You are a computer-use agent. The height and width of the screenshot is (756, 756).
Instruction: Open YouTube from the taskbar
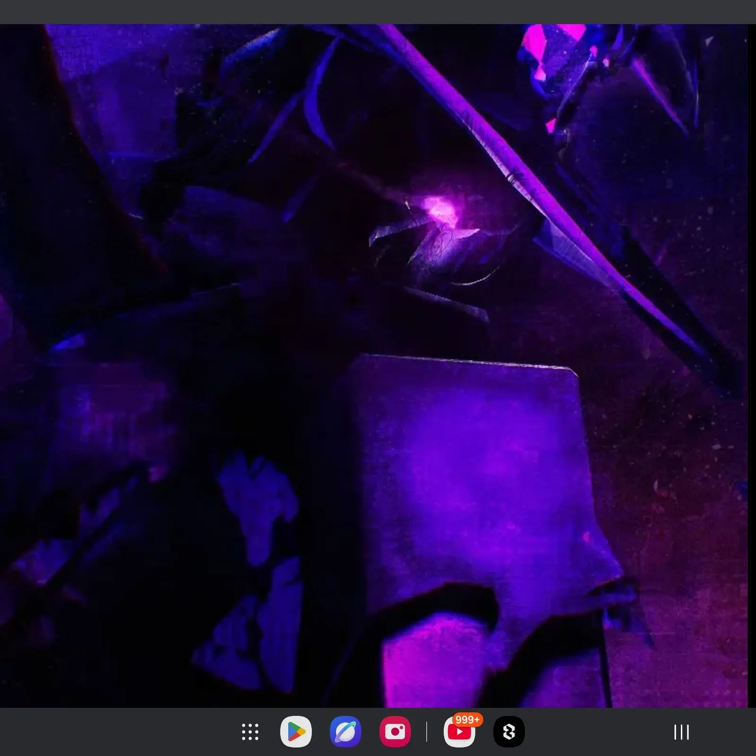[x=459, y=732]
